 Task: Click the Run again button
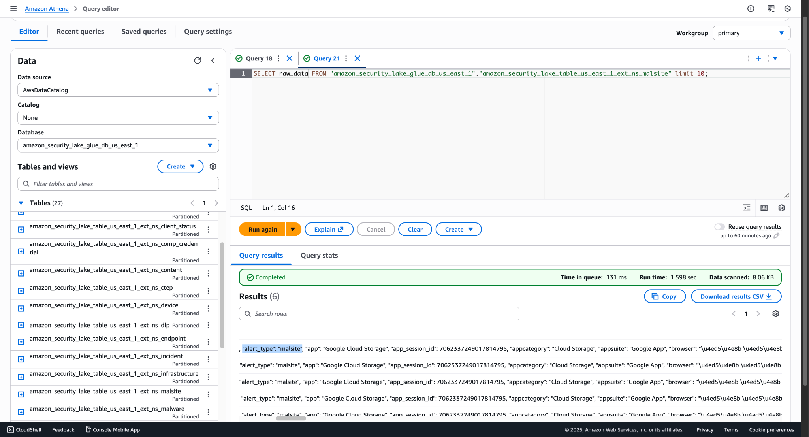pyautogui.click(x=262, y=230)
